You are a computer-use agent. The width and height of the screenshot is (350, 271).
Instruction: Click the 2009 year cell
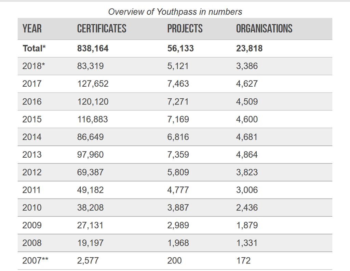click(32, 225)
